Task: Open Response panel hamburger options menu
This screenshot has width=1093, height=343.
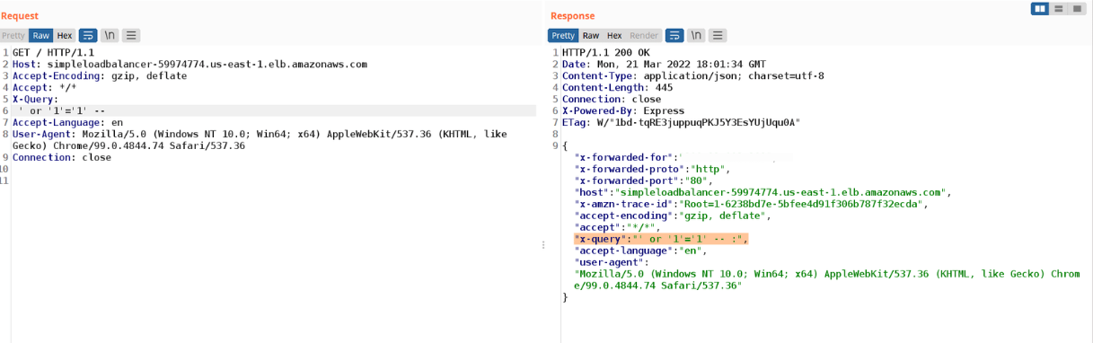Action: tap(718, 36)
